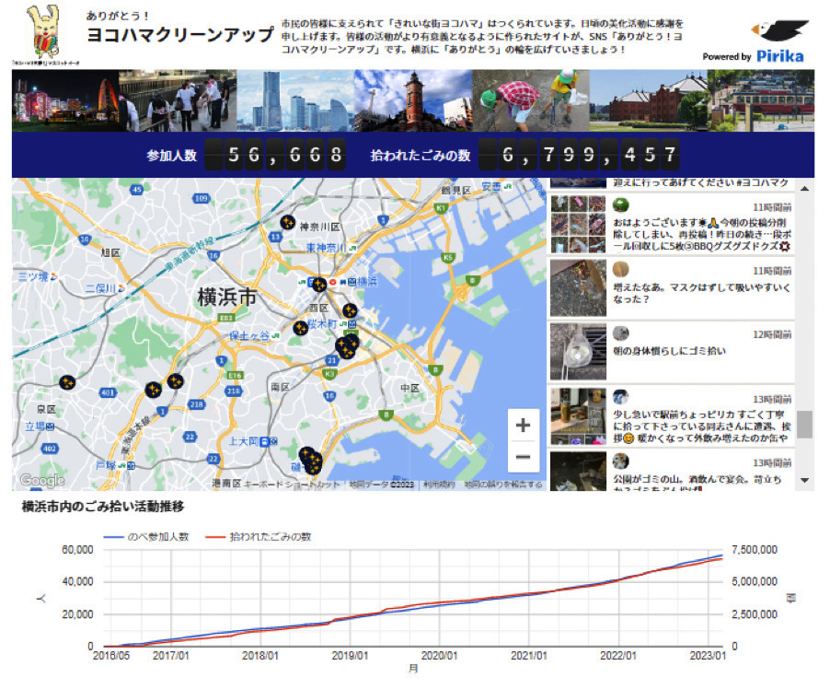Image resolution: width=830 pixels, height=689 pixels.
Task: Click the star marker near 神奈川区
Action: pos(287,222)
